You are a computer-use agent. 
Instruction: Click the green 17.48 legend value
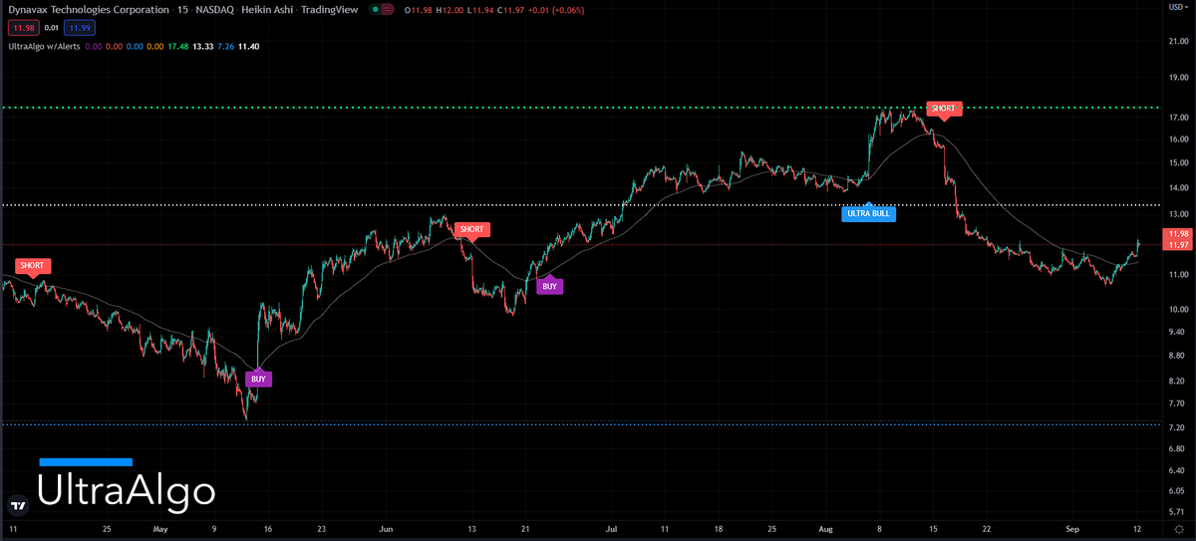pyautogui.click(x=177, y=45)
